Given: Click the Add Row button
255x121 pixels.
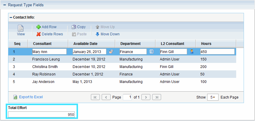Looking at the screenshot, I should click(x=46, y=27).
